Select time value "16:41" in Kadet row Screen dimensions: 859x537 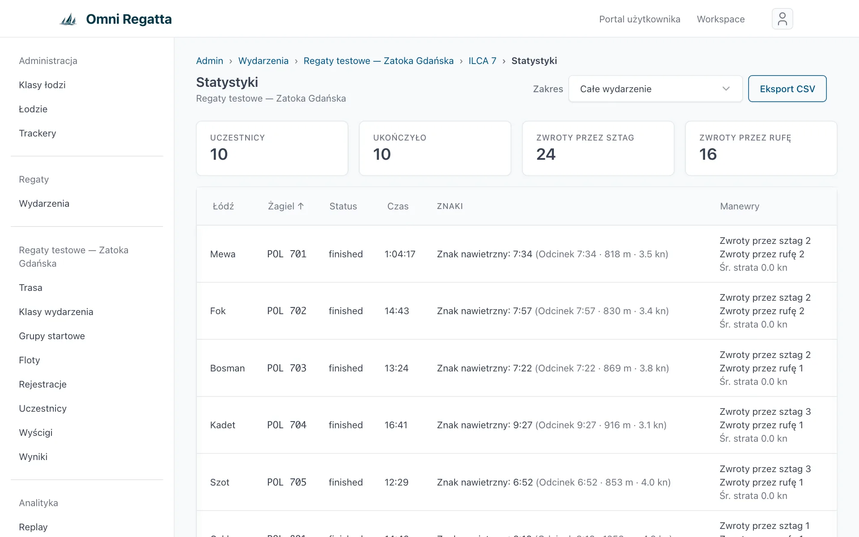point(396,425)
